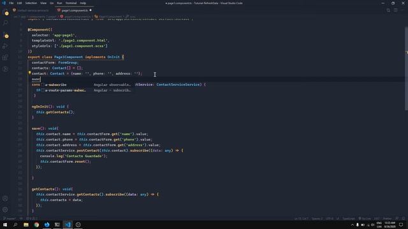Click the feedback icon in status bar
This screenshot has width=408, height=229.
(x=397, y=218)
